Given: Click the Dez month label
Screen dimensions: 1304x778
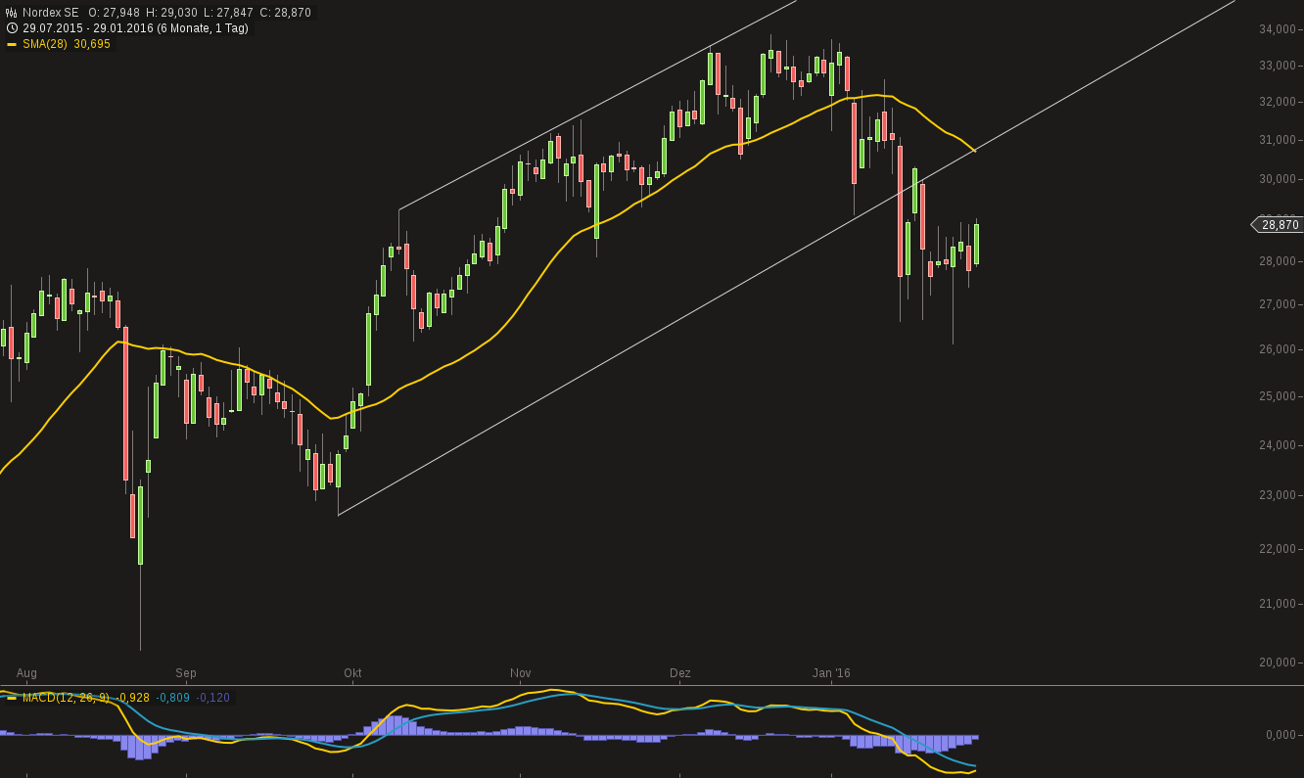Looking at the screenshot, I should pos(680,673).
